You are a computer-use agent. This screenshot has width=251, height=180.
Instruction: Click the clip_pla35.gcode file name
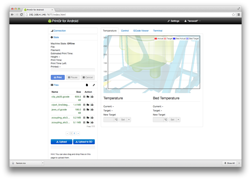tap(60, 97)
